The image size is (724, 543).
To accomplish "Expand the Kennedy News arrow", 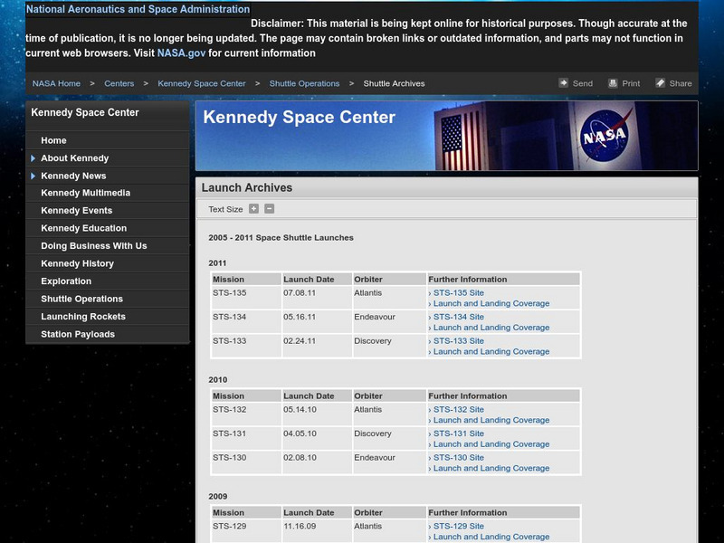I will pyautogui.click(x=33, y=176).
